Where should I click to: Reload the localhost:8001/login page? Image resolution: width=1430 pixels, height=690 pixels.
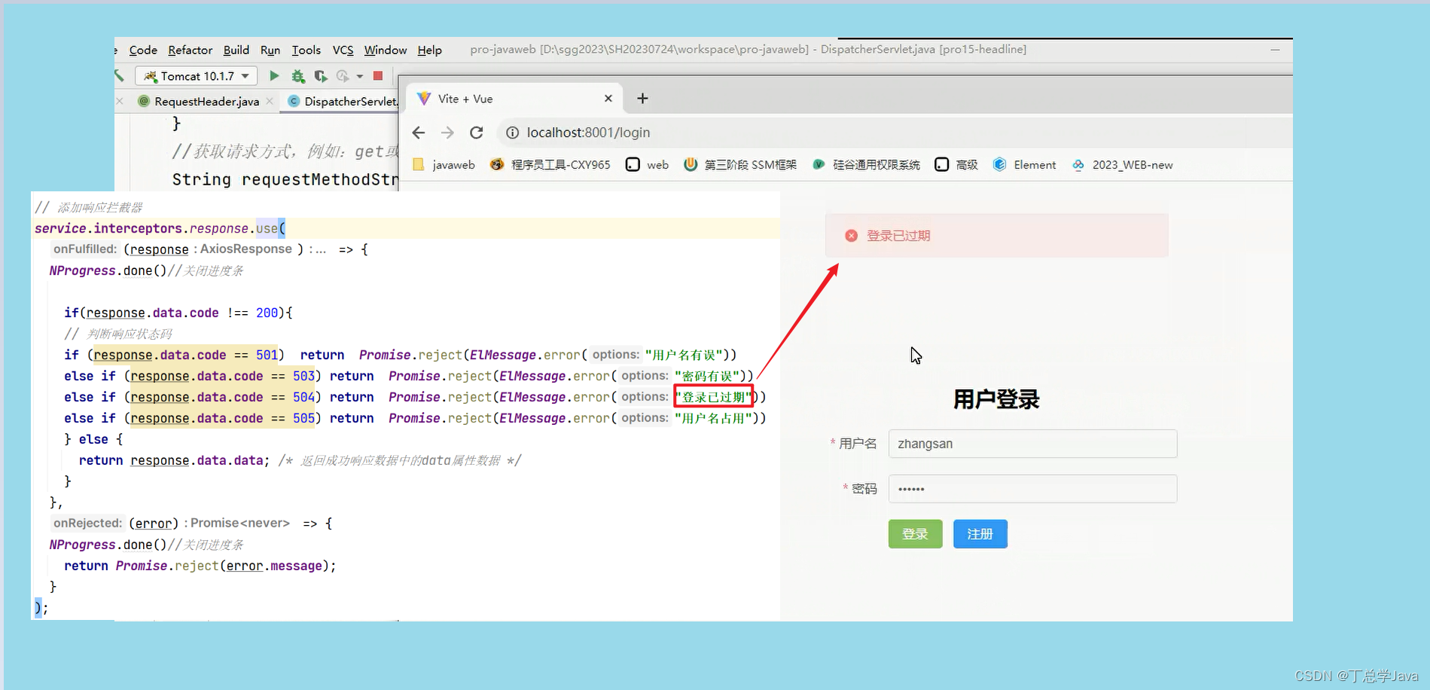click(477, 133)
